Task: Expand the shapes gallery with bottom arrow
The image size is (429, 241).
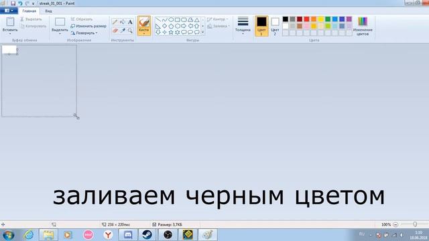Action: (x=202, y=32)
